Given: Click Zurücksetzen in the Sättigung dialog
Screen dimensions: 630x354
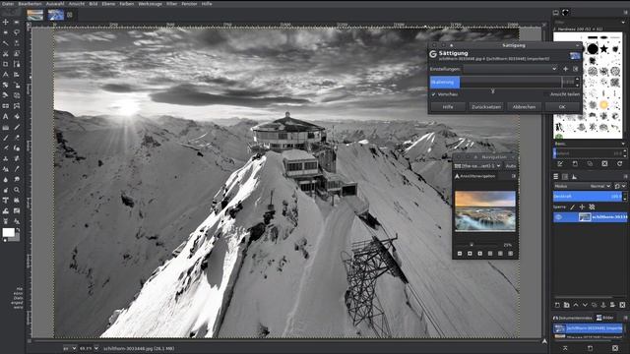Looking at the screenshot, I should coord(486,107).
